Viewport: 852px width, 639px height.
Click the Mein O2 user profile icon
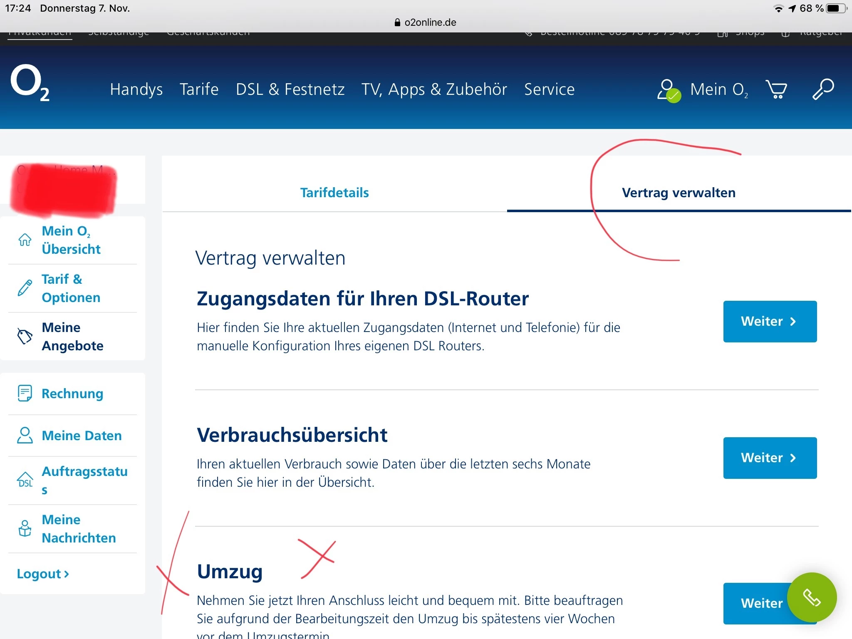click(668, 90)
